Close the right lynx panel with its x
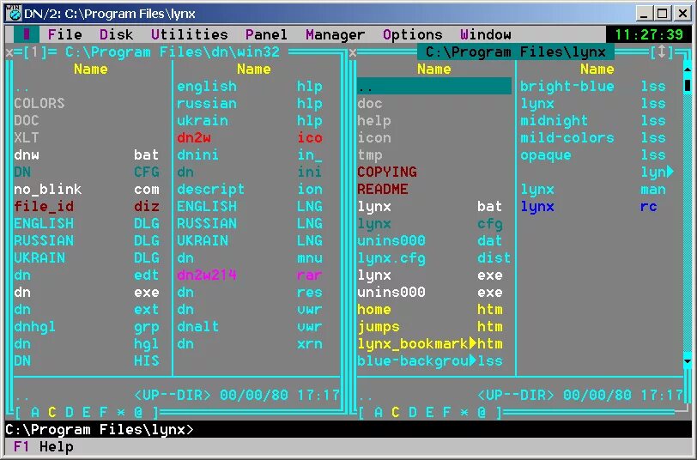This screenshot has width=697, height=460. tap(353, 52)
